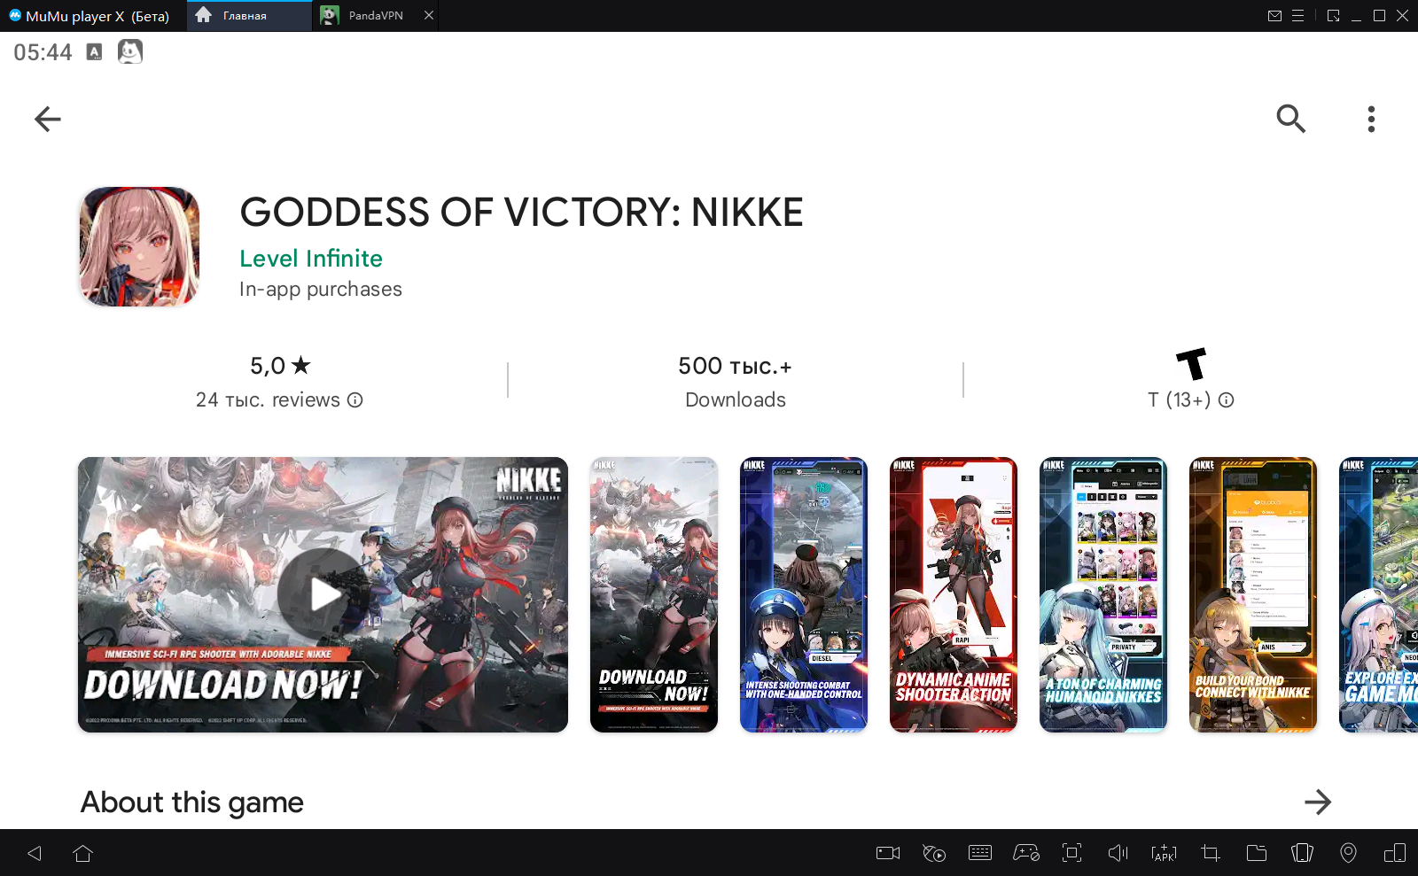Viewport: 1418px width, 876px height.
Task: Open the shared folder icon
Action: pos(1256,853)
